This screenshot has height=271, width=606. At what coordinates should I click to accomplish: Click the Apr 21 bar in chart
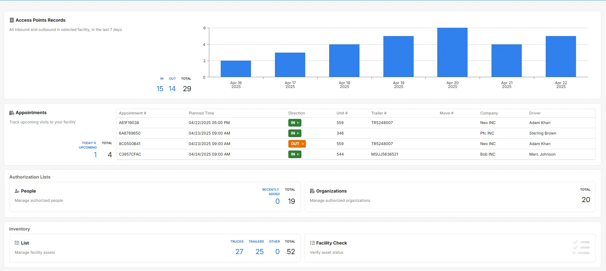(x=506, y=61)
